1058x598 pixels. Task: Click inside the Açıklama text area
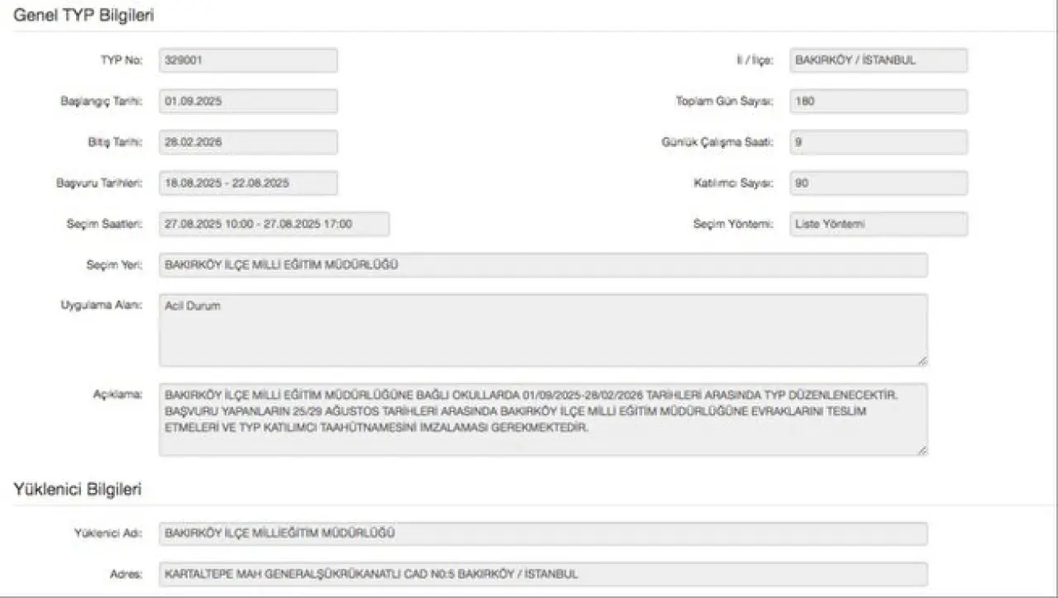pos(542,420)
